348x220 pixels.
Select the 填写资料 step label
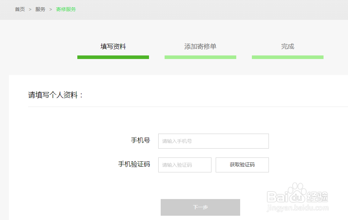[x=113, y=46]
